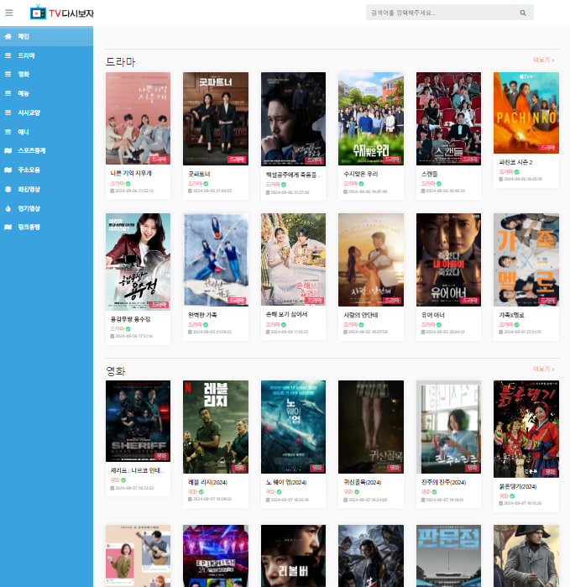Viewport: 570px width, 587px height.
Task: Click title text 굿파트너 under poster
Action: pyautogui.click(x=199, y=174)
